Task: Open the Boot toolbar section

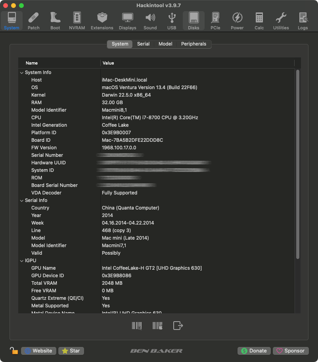Action: coord(55,21)
